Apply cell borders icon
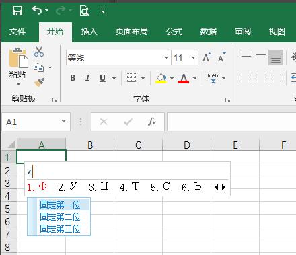Image resolution: width=296 pixels, height=255 pixels. pyautogui.click(x=132, y=78)
